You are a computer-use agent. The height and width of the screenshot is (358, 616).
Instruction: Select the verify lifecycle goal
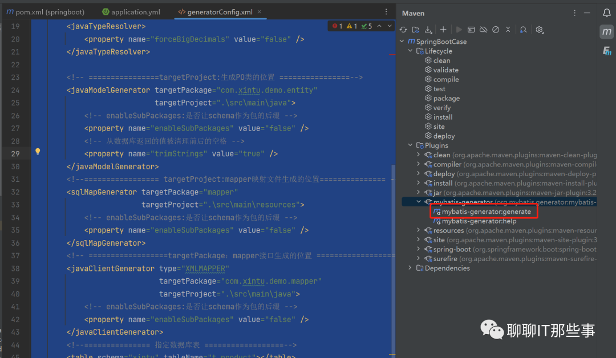(438, 108)
